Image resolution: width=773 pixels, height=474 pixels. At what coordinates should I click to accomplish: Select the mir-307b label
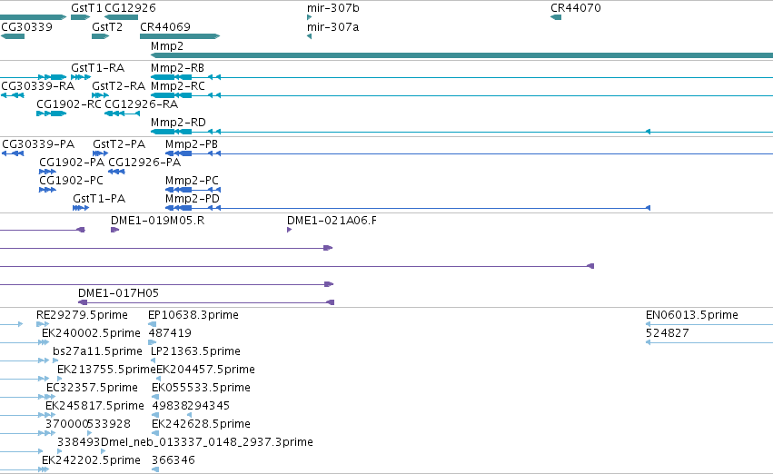pyautogui.click(x=332, y=8)
